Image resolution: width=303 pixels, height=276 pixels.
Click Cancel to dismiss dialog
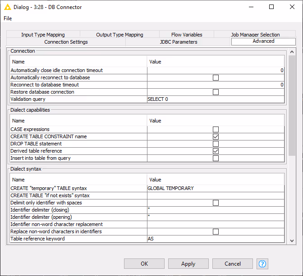coord(233,264)
